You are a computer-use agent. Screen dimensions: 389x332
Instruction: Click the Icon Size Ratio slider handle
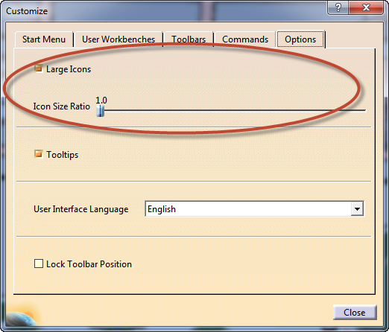[100, 111]
